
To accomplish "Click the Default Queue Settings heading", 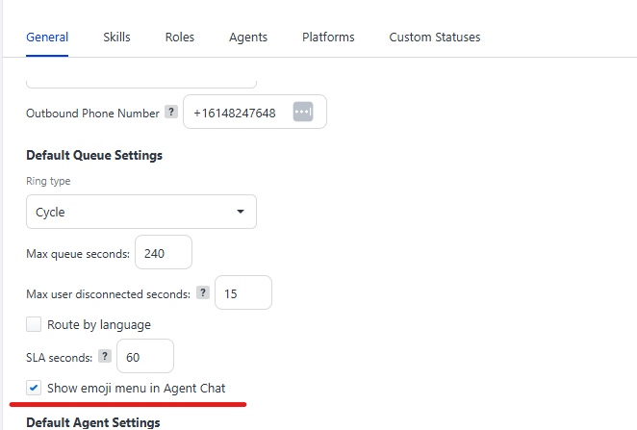I will point(94,156).
